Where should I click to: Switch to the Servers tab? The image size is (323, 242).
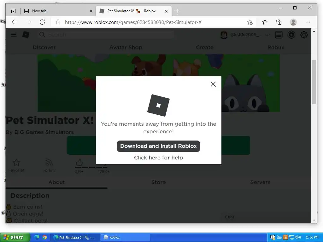[260, 182]
